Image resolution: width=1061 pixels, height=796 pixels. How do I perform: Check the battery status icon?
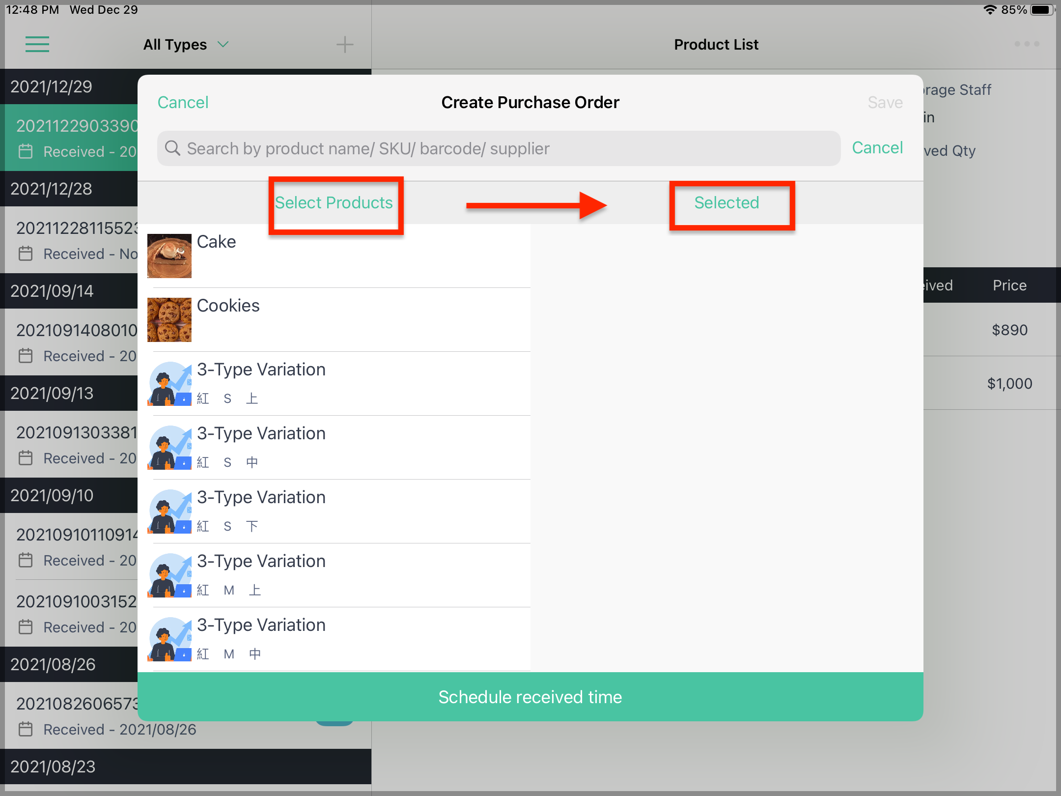pyautogui.click(x=1043, y=10)
